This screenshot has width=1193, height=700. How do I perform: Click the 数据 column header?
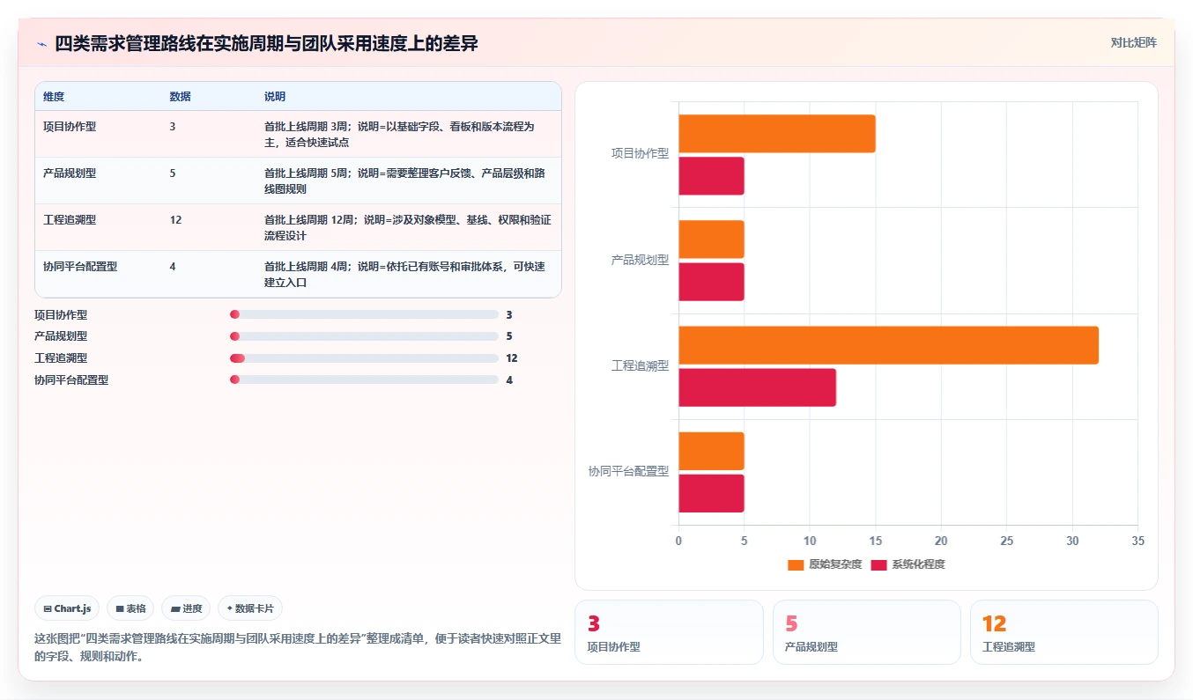[180, 97]
